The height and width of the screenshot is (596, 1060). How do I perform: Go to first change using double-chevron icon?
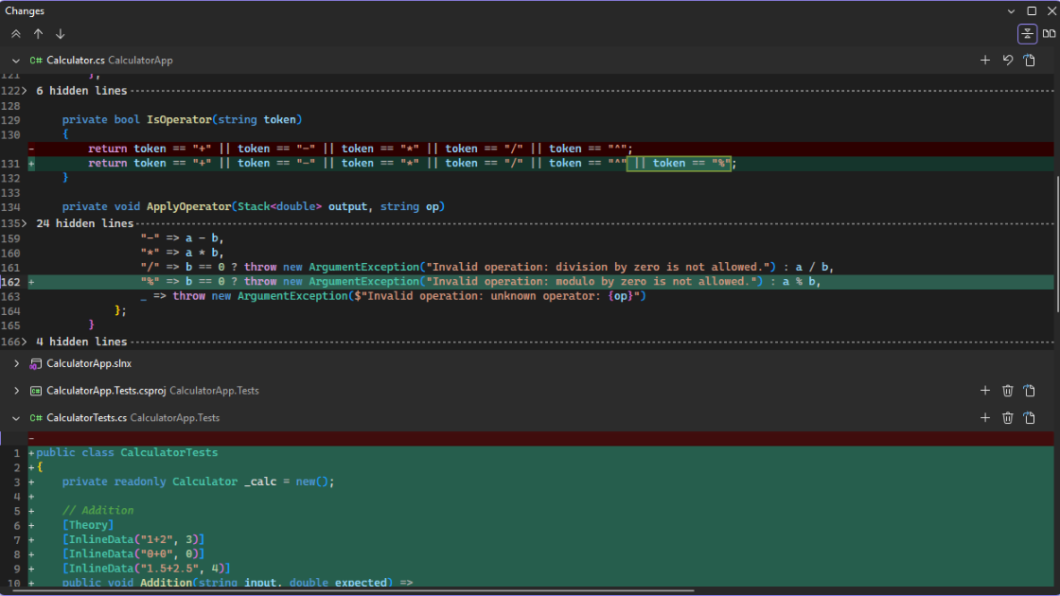click(x=14, y=33)
